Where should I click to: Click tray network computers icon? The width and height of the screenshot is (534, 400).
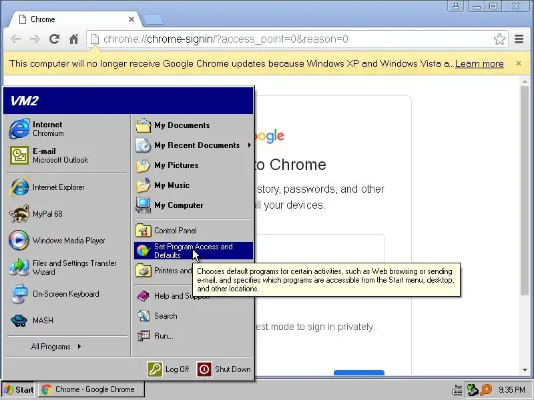[472, 390]
